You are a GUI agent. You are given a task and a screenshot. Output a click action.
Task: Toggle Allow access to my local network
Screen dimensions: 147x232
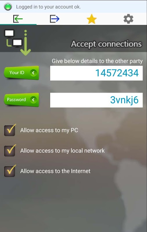click(10, 151)
